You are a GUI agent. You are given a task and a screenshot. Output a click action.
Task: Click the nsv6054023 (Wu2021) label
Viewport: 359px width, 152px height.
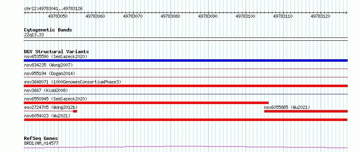coord(47,116)
